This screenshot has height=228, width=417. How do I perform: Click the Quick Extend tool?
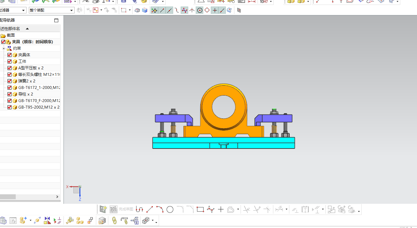(257, 209)
